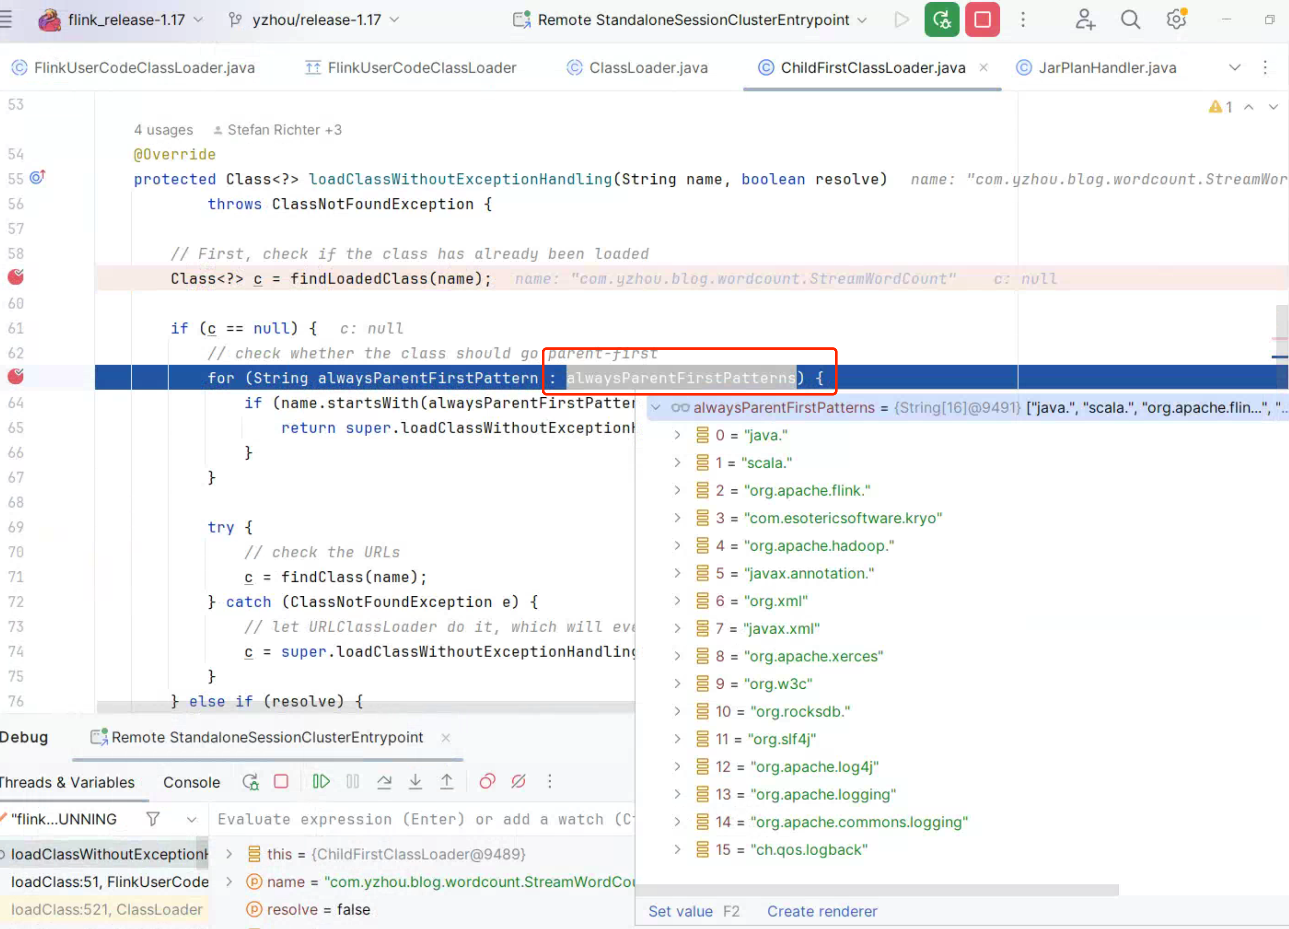The image size is (1289, 929).
Task: Click Resume Program in the debug toolbar
Action: pyautogui.click(x=321, y=782)
